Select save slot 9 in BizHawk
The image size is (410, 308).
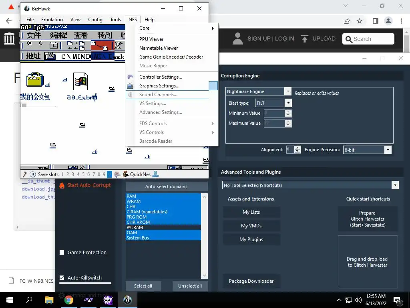pos(104,174)
